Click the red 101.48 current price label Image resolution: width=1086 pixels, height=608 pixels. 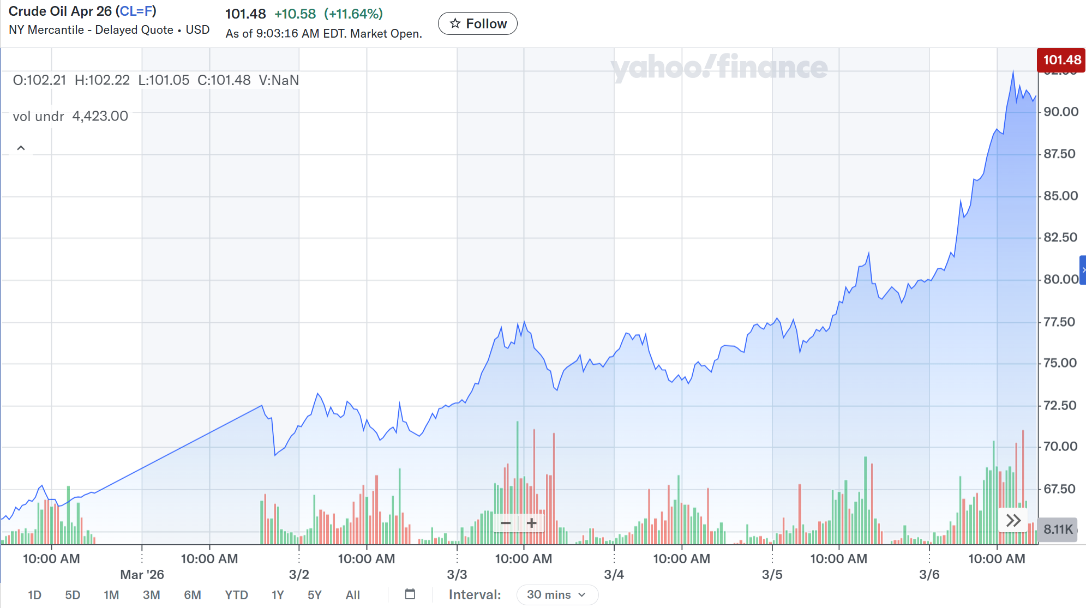tap(1061, 60)
